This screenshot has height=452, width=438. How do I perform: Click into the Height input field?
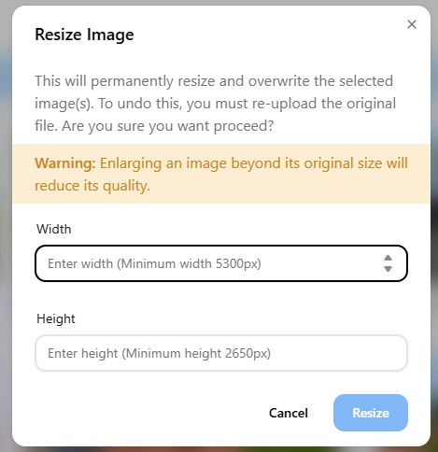pos(221,353)
